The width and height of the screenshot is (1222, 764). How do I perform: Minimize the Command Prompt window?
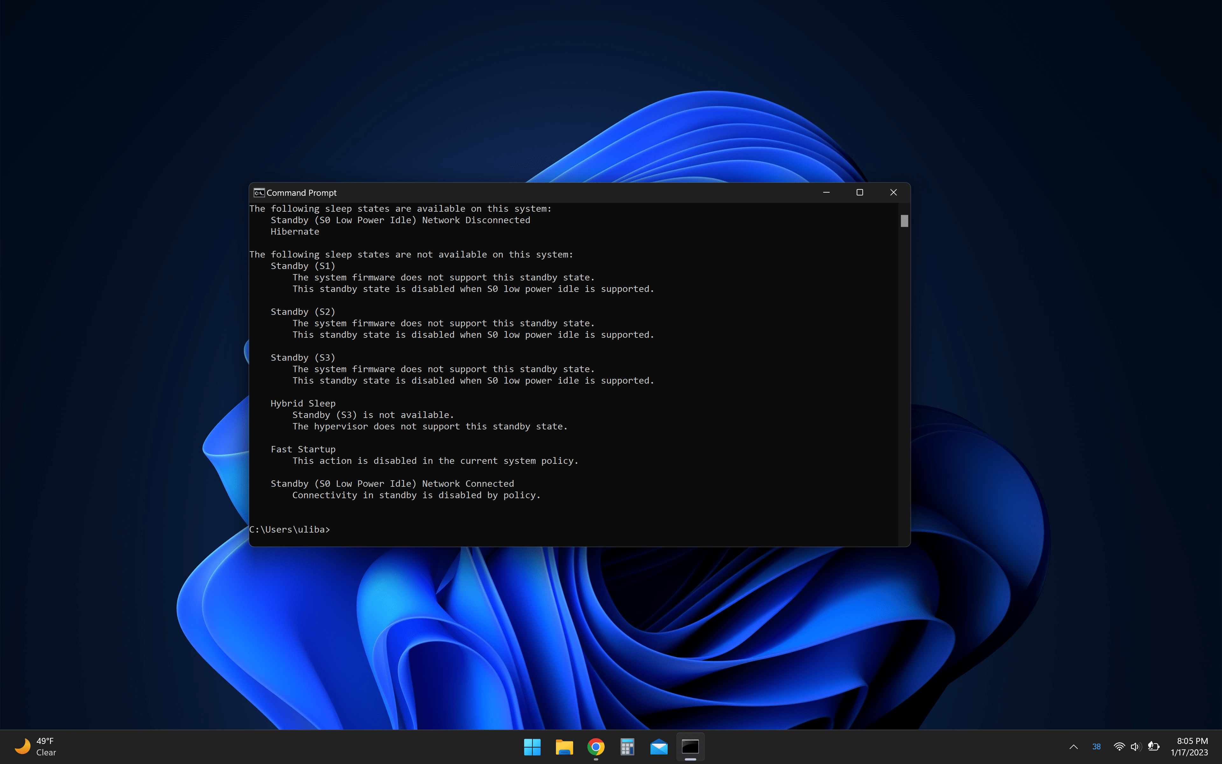826,193
